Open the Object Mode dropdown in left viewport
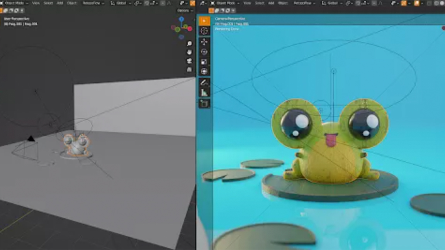The width and height of the screenshot is (445, 250). coord(15,3)
